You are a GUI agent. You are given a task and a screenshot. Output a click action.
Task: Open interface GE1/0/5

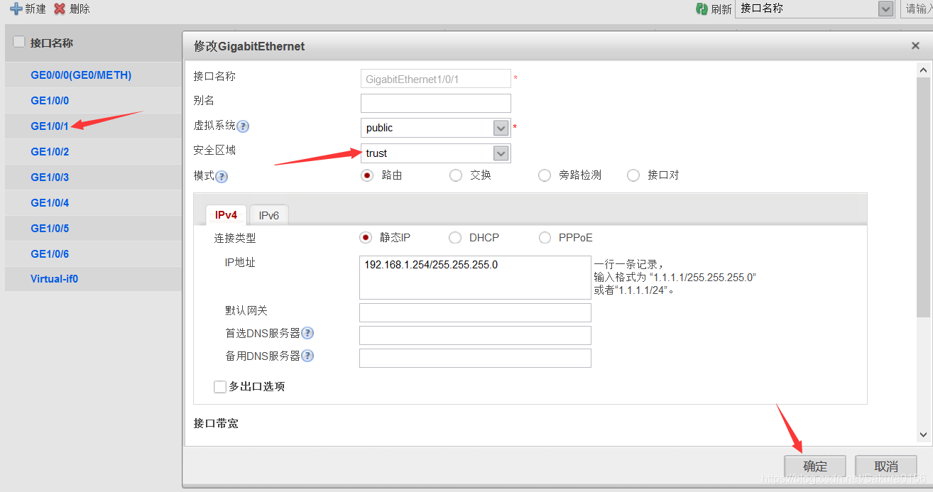point(50,228)
